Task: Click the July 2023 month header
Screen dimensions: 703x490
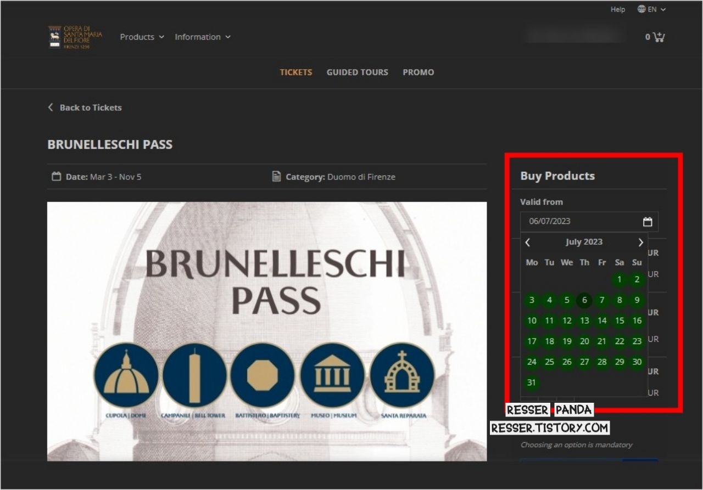Action: click(584, 242)
